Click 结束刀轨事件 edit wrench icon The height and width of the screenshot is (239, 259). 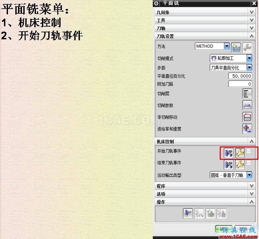[x=240, y=165]
